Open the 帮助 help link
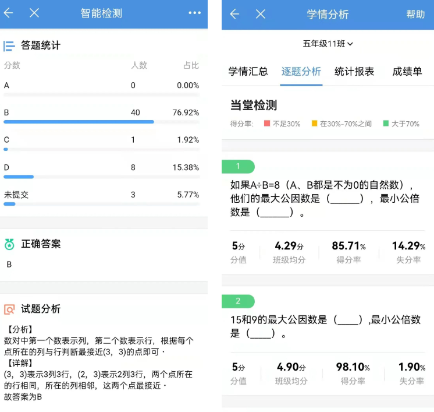The width and height of the screenshot is (434, 412). pos(415,15)
